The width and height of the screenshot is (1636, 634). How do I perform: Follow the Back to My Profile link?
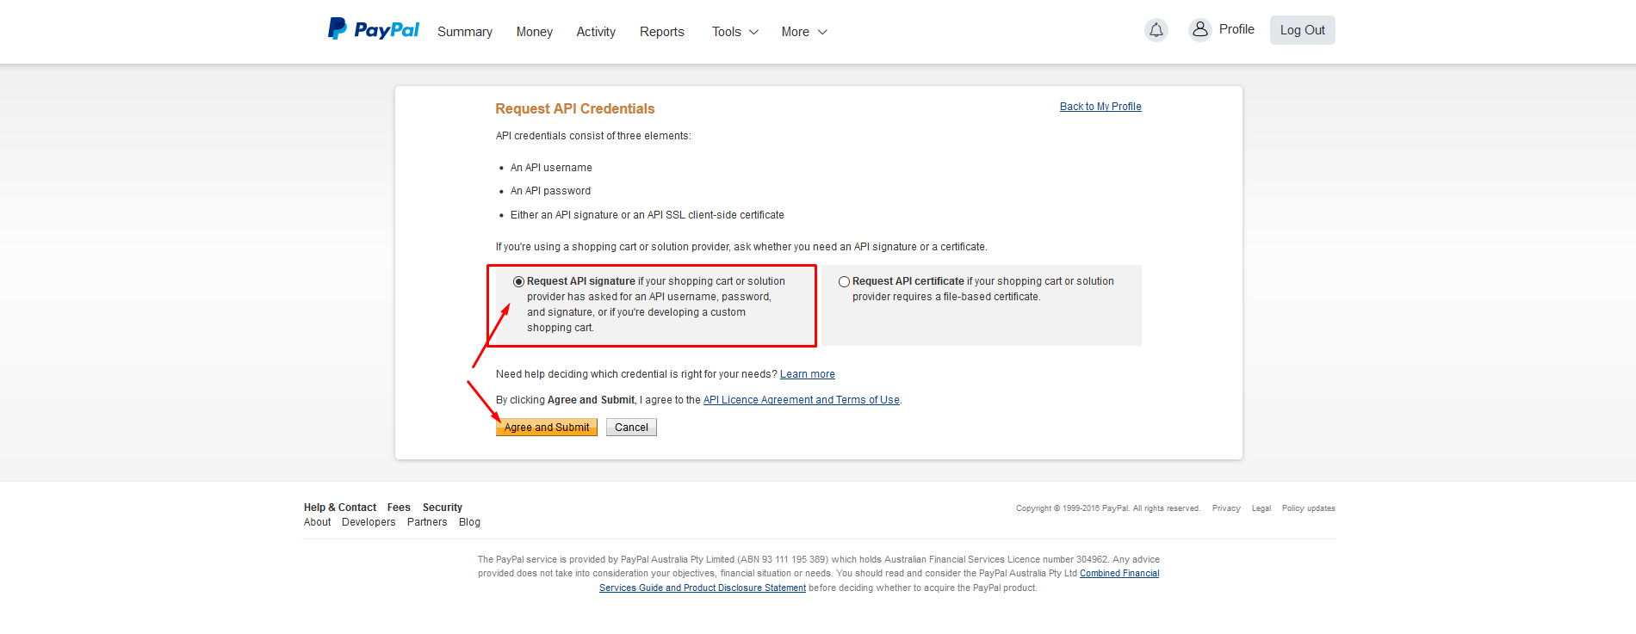pos(1100,107)
